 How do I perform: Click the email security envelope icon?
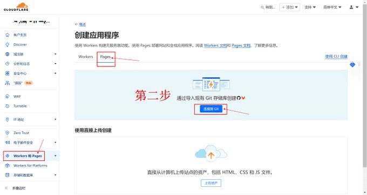tap(7, 143)
